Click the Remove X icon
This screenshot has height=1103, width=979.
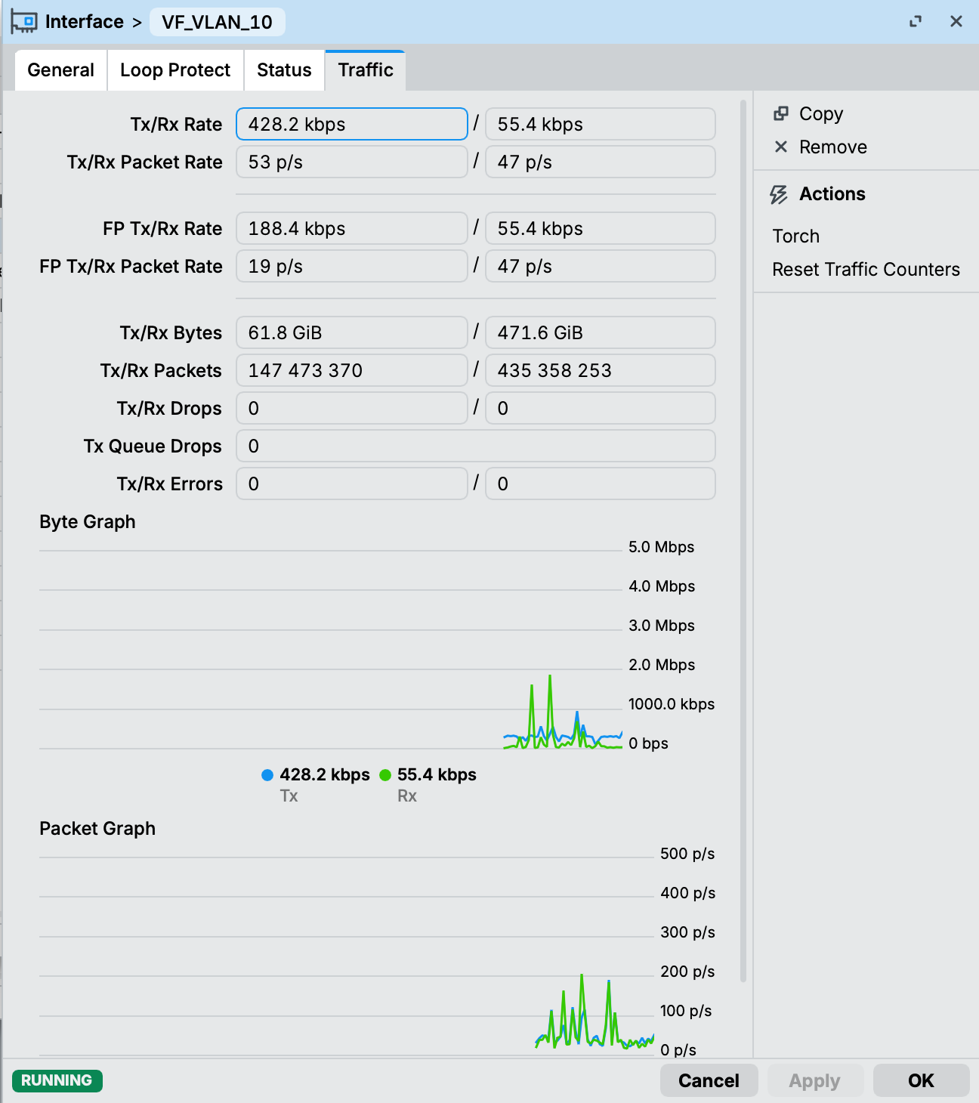[x=781, y=147]
